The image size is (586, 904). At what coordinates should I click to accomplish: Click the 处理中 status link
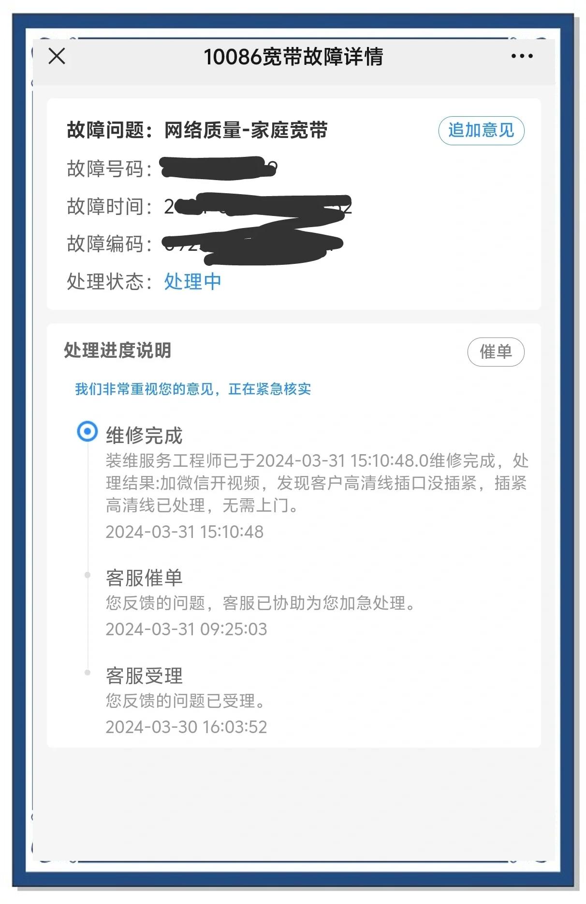(x=192, y=281)
